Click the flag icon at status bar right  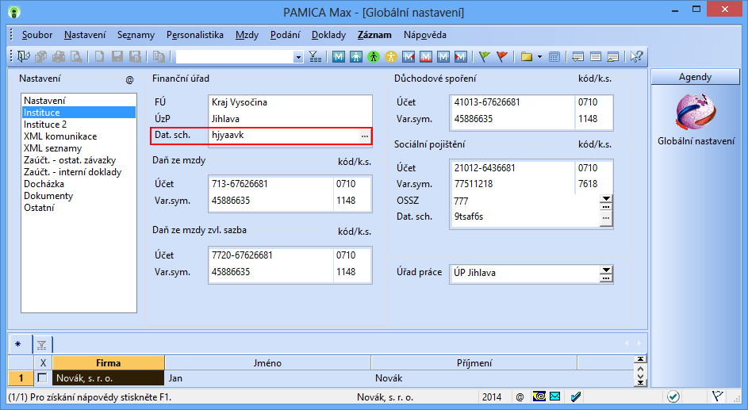(x=718, y=397)
